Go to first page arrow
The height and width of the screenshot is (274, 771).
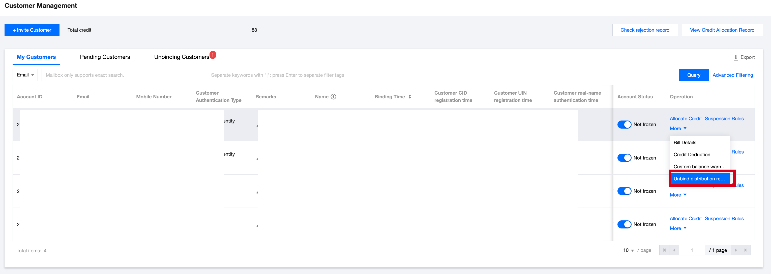tap(664, 250)
